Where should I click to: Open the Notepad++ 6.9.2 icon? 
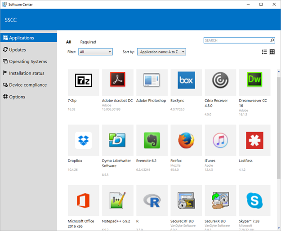[x=118, y=200]
